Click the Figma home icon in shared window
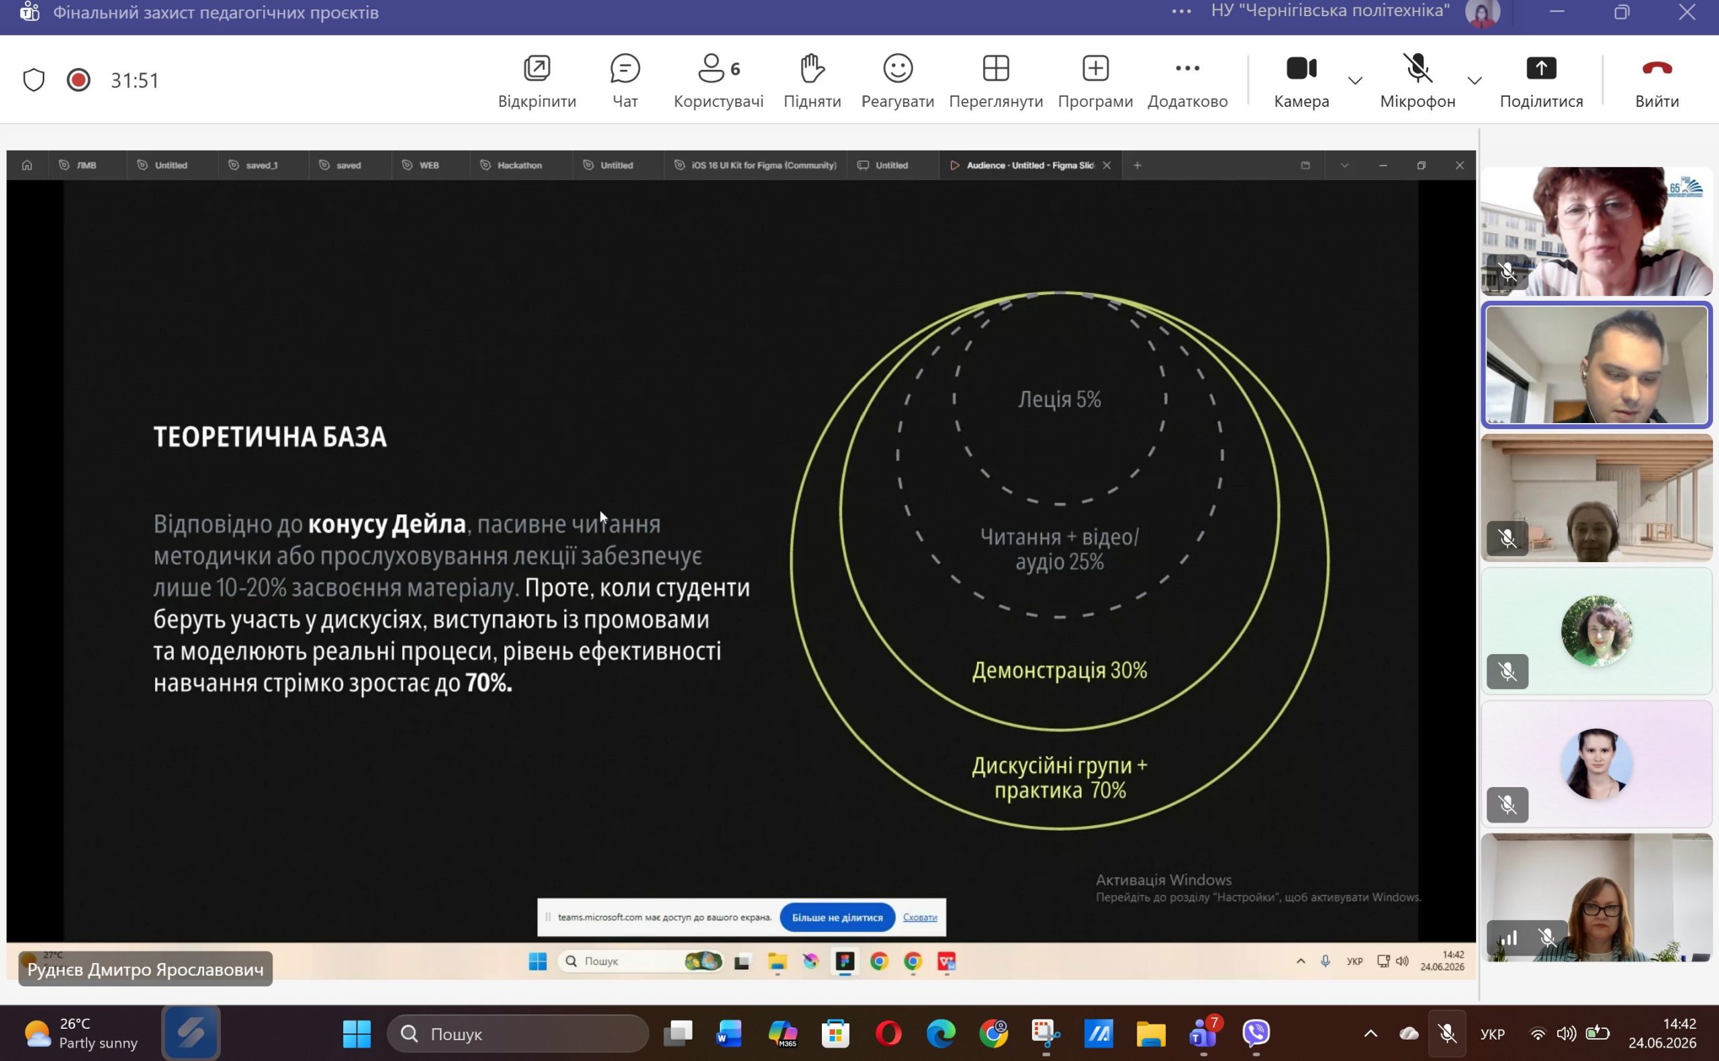 (27, 166)
